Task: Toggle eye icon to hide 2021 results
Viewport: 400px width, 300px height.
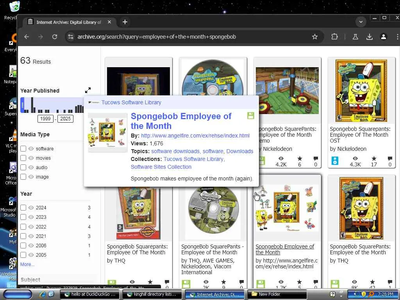Action: click(31, 236)
